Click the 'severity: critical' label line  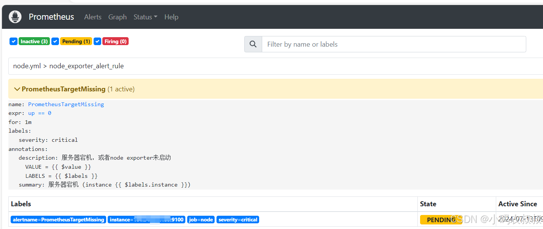[48, 140]
